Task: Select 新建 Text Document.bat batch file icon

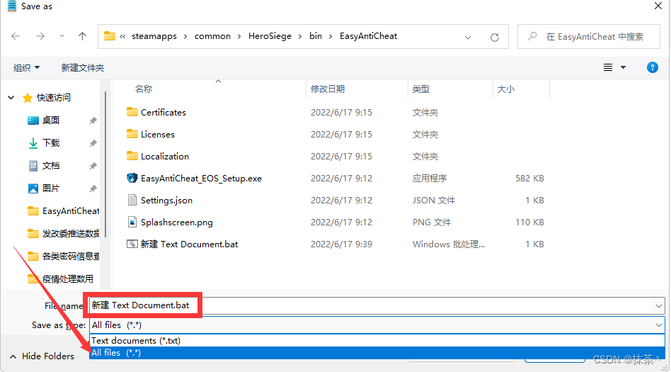Action: tap(132, 244)
